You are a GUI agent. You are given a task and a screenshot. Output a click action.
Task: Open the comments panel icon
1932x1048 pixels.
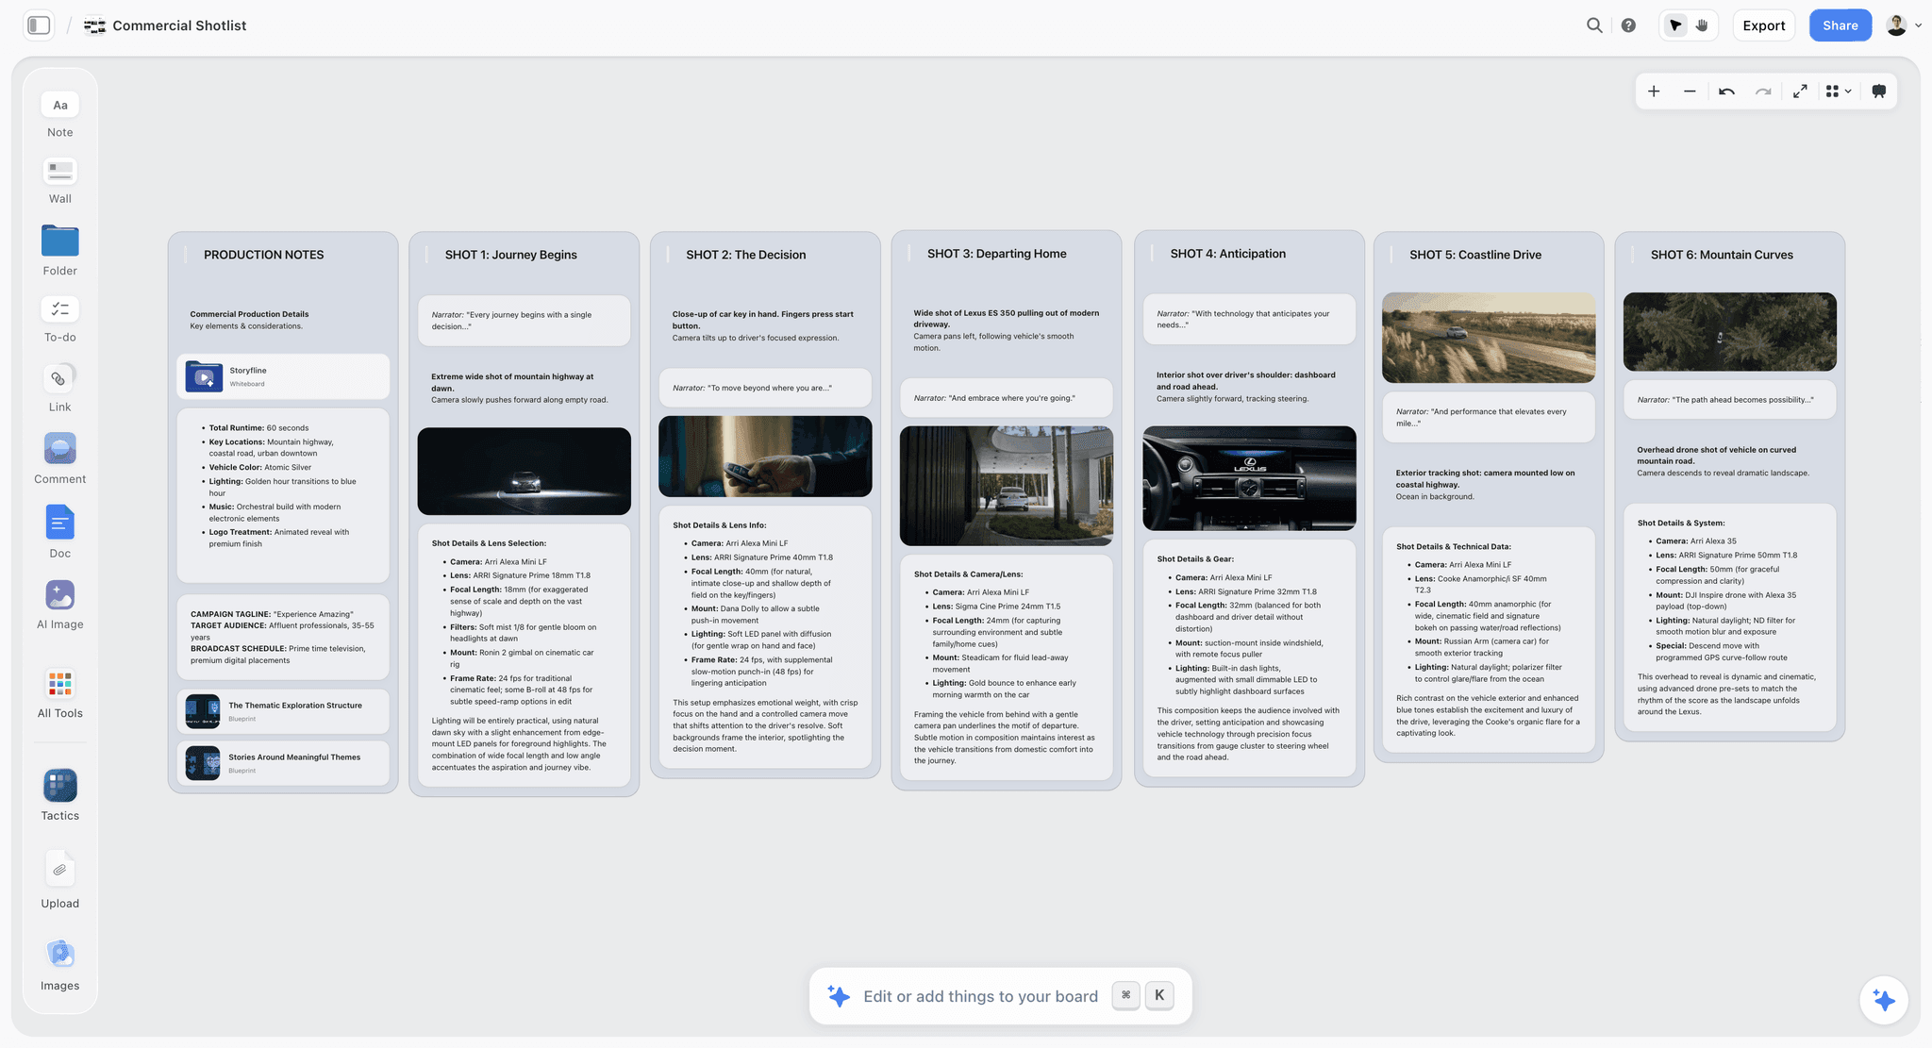(1878, 91)
